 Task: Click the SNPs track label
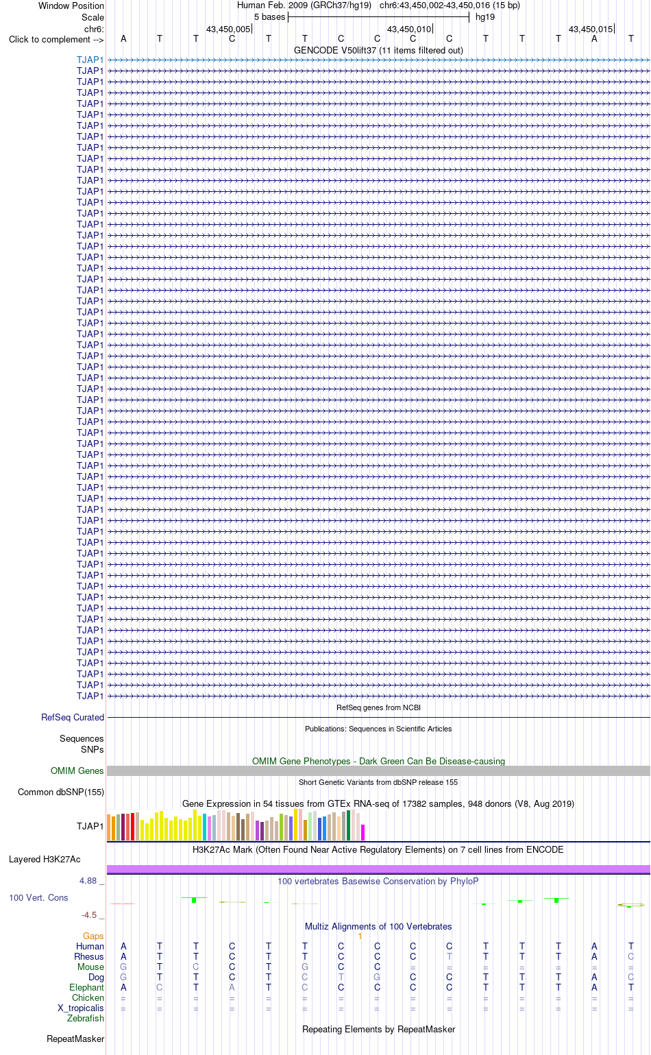(x=93, y=749)
